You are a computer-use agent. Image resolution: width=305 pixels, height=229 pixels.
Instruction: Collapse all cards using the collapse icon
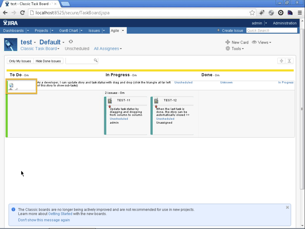click(x=282, y=61)
